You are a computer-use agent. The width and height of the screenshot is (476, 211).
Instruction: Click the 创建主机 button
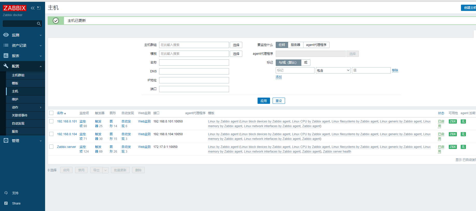(468, 8)
